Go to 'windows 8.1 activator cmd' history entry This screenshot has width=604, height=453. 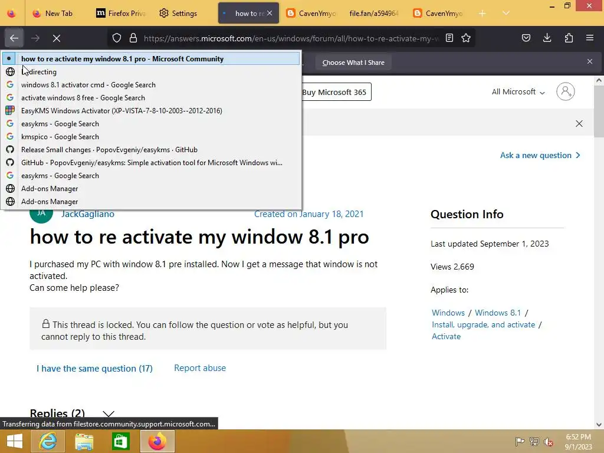pos(151,85)
